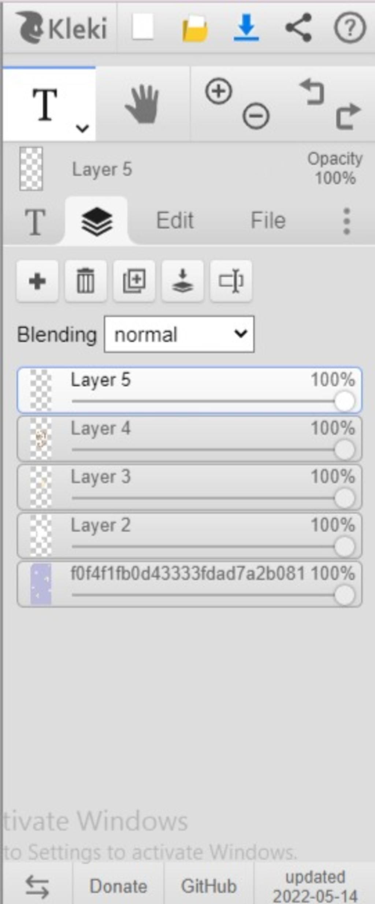
Task: Open the help question mark icon
Action: point(350,27)
